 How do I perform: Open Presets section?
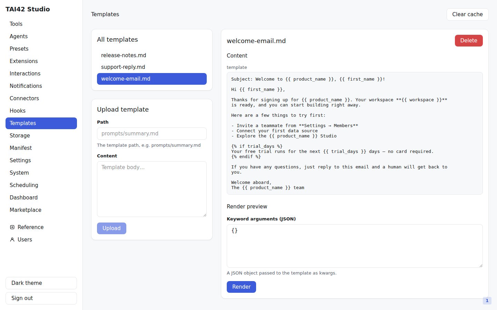pos(41,49)
